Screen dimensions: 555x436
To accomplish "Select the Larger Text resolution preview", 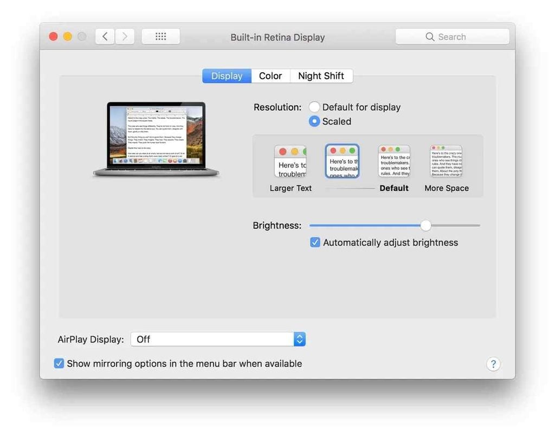I will click(x=290, y=162).
